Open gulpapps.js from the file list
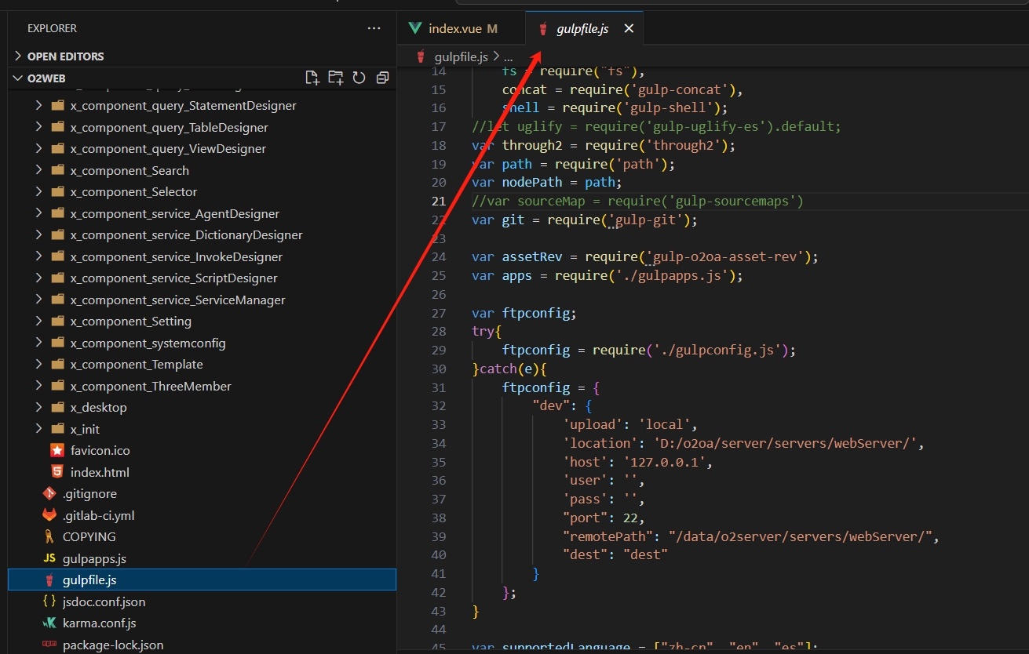 point(94,558)
